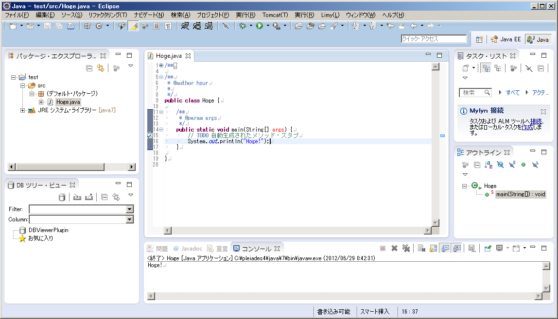Open the Filter combo box in DB tree view
The width and height of the screenshot is (558, 319).
[129, 209]
